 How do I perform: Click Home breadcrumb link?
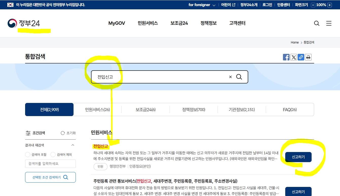tap(295, 42)
